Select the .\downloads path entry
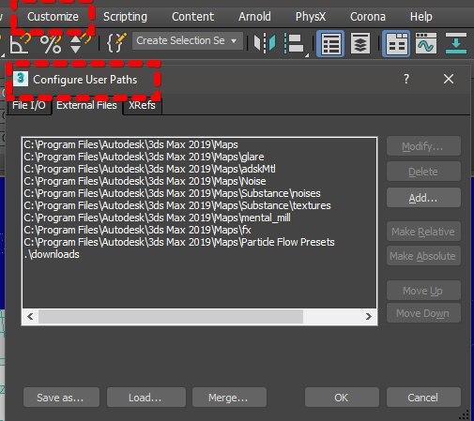 click(x=52, y=254)
